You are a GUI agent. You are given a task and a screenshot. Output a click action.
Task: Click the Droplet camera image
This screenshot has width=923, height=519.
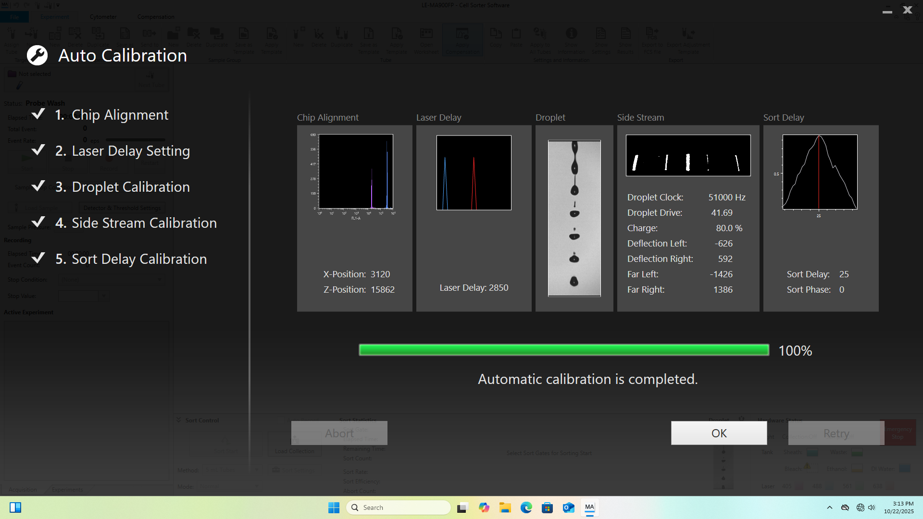[574, 218]
